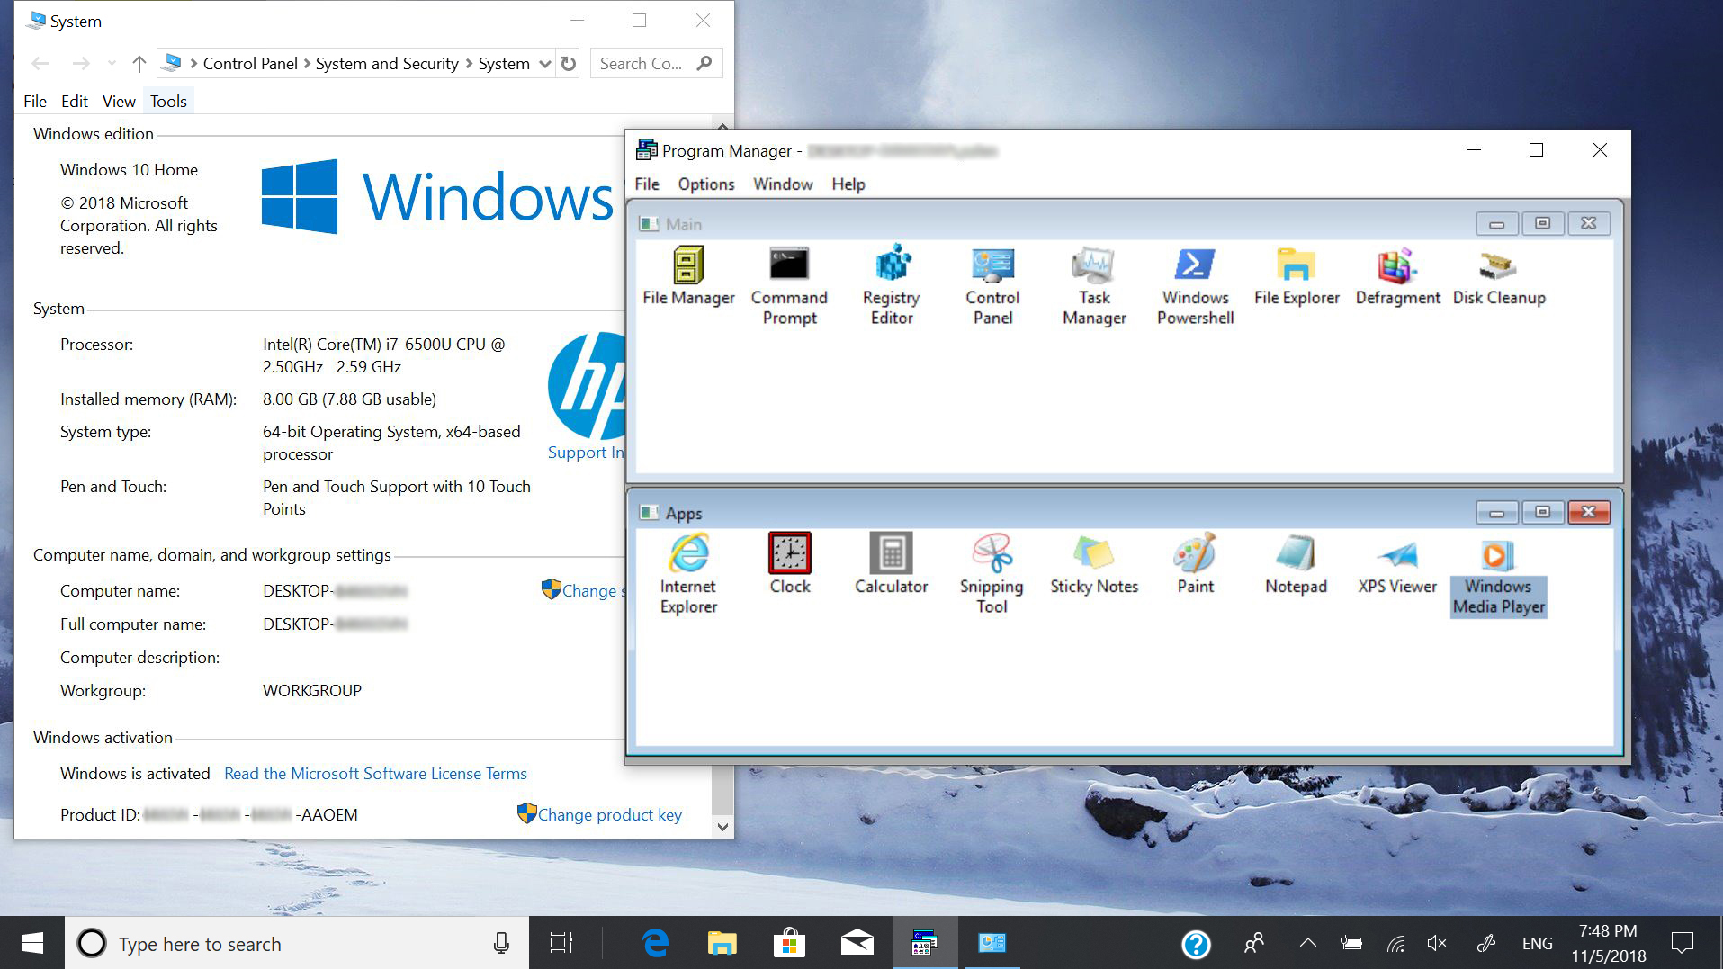Image resolution: width=1723 pixels, height=969 pixels.
Task: Launch Command Prompt icon
Action: click(789, 286)
